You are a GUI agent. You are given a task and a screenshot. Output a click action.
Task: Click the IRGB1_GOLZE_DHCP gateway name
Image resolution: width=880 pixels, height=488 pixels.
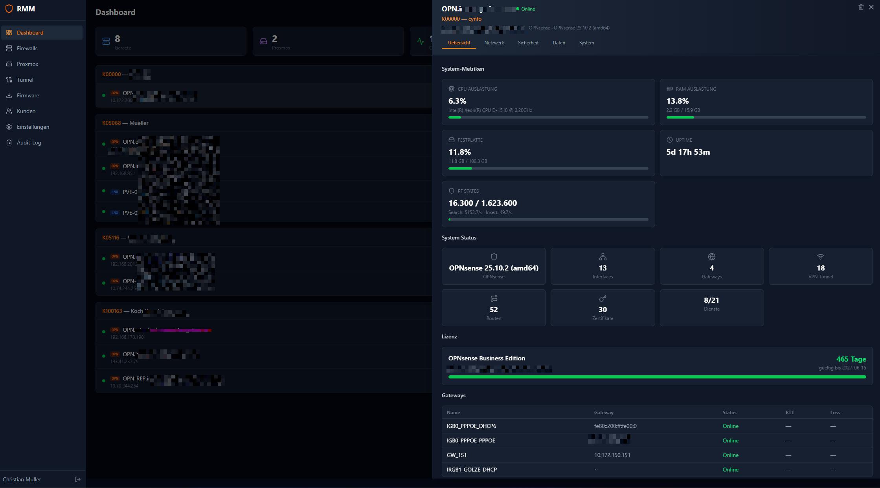tap(472, 470)
